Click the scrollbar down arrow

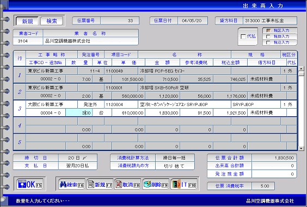[301, 148]
